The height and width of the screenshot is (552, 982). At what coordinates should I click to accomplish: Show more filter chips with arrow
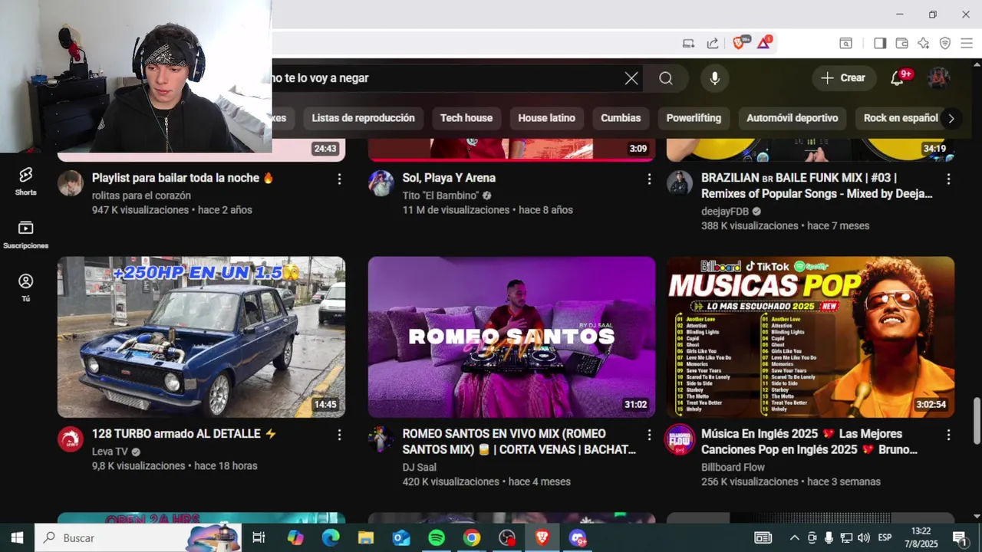(951, 118)
